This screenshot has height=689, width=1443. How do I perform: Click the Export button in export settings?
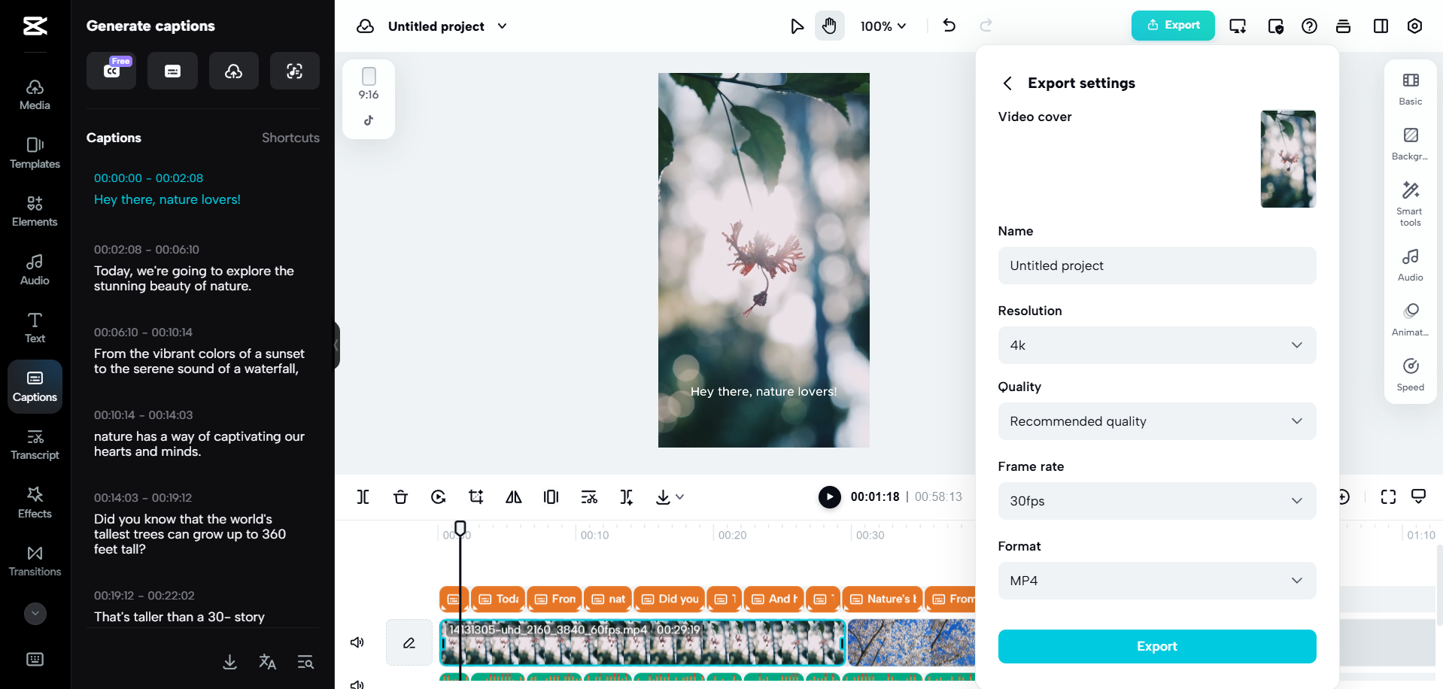[1157, 646]
